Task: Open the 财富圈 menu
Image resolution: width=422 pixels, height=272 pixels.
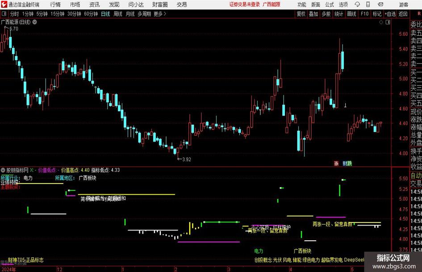Action: pyautogui.click(x=160, y=4)
